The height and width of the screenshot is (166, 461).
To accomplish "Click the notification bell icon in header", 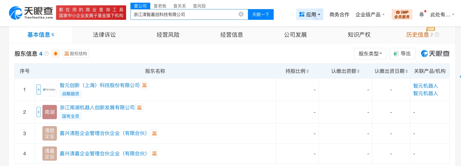I will pos(422,14).
